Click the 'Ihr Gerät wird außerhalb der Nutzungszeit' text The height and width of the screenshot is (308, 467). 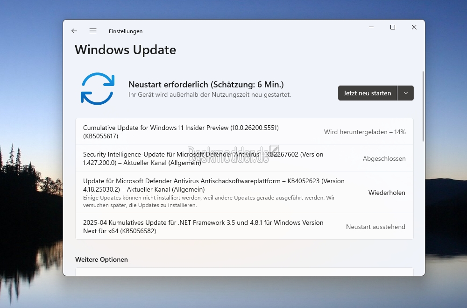209,94
